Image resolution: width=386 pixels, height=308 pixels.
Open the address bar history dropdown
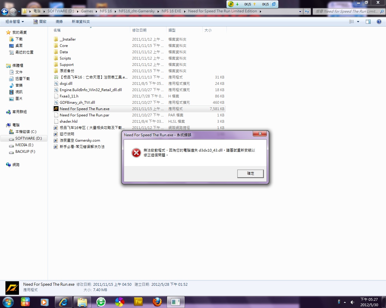tap(300, 11)
